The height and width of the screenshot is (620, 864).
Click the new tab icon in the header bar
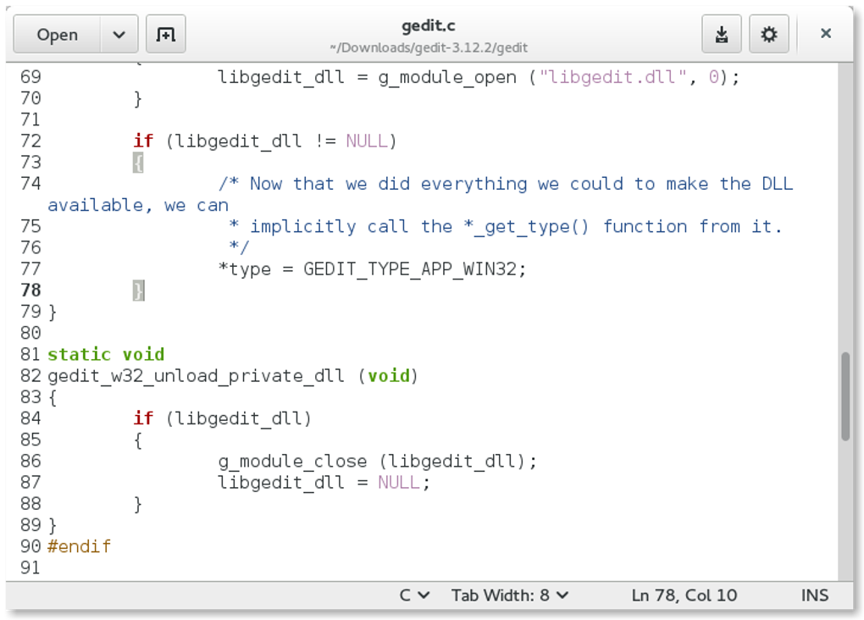pos(165,34)
